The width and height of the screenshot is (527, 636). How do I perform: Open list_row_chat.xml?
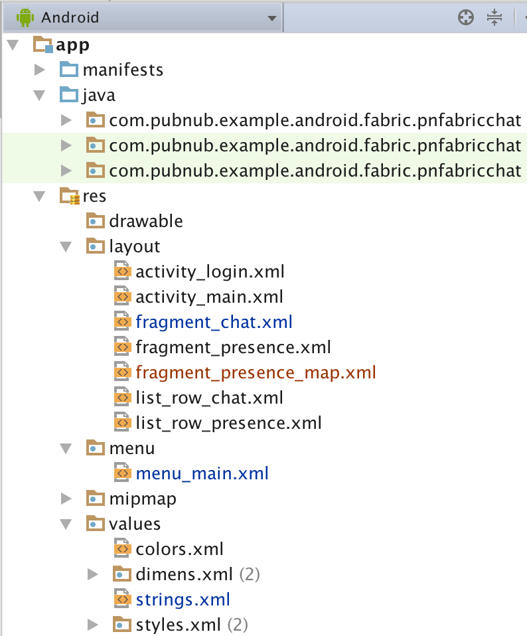208,397
